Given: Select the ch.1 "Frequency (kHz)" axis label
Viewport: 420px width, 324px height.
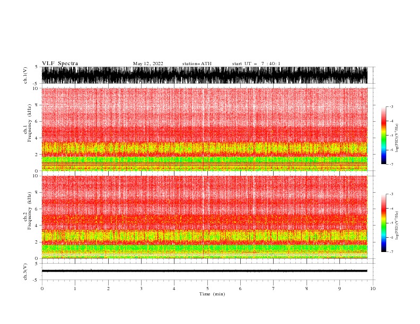Looking at the screenshot, I should pyautogui.click(x=30, y=123).
